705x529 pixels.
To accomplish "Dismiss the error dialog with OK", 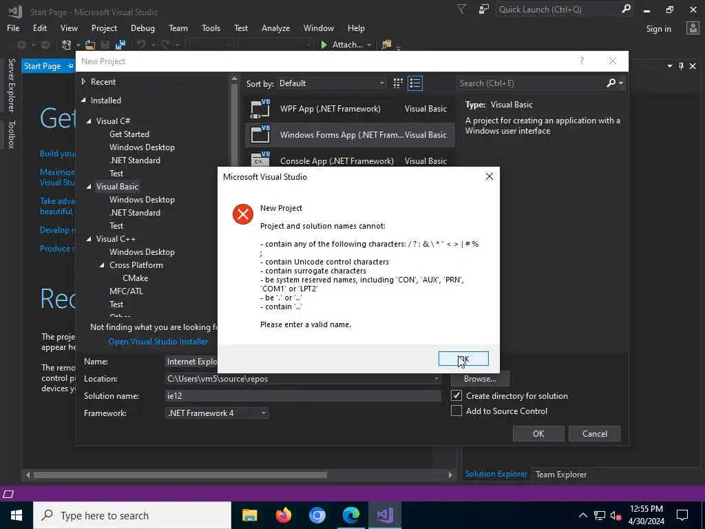I will pyautogui.click(x=463, y=358).
